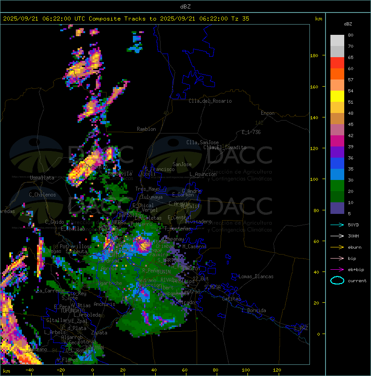Click the 'dBZ' label above the color scale
371x376 pixels.
[x=348, y=24]
